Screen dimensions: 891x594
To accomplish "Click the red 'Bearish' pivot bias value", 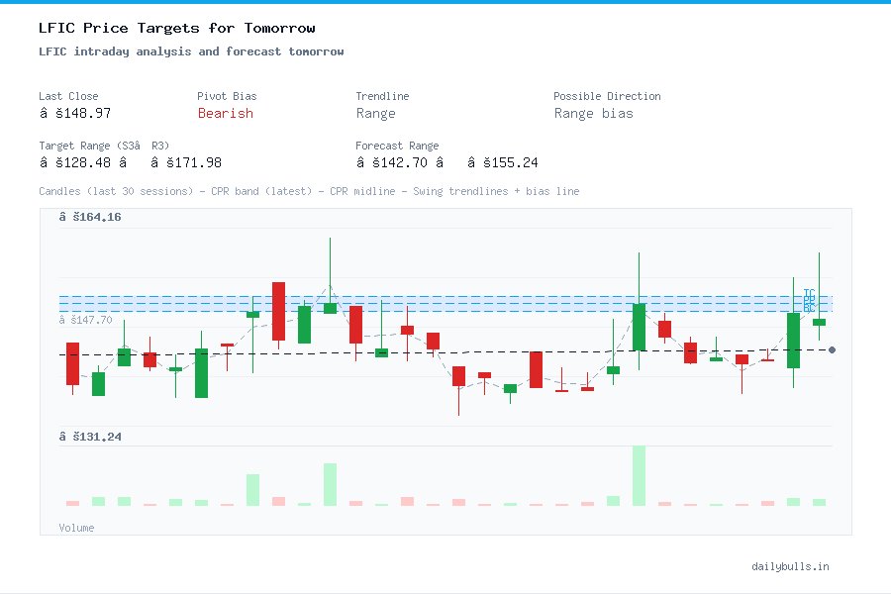I will tap(226, 113).
